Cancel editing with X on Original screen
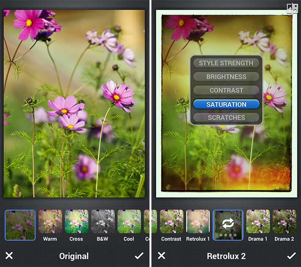The width and height of the screenshot is (301, 267). point(9,256)
